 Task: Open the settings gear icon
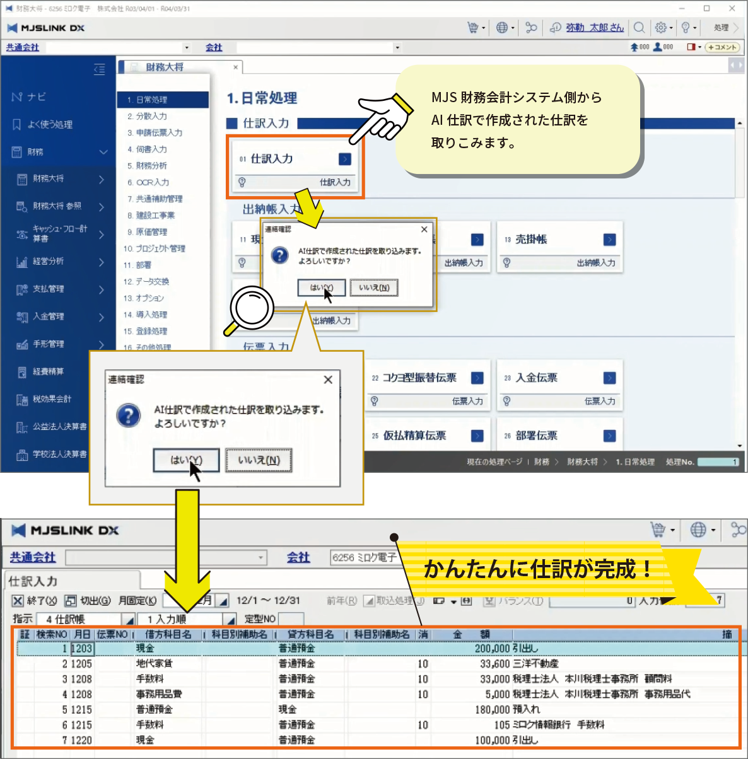tap(660, 28)
